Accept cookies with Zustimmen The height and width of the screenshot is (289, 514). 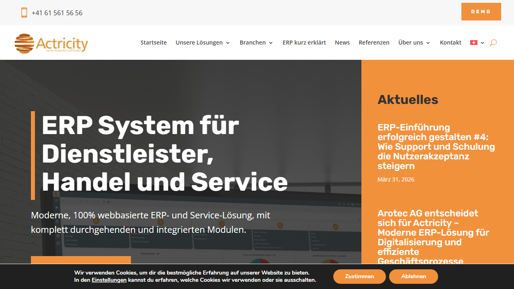click(x=359, y=277)
